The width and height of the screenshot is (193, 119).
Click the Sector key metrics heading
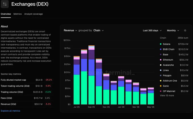coord(11,74)
